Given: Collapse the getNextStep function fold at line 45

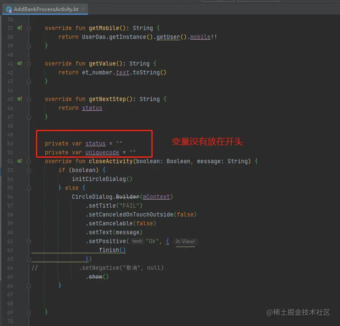Looking at the screenshot, I should point(29,99).
